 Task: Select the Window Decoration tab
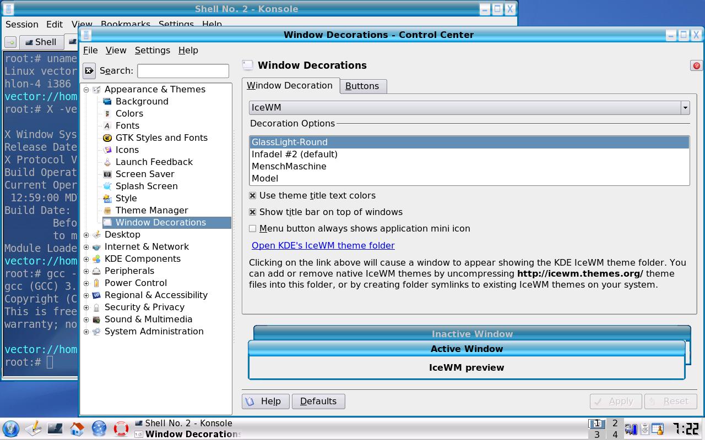click(x=290, y=85)
